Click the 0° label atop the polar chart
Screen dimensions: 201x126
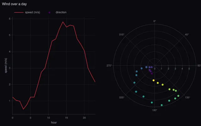[155, 21]
